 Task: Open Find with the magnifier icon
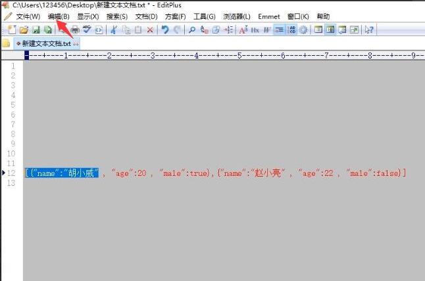[x=192, y=30]
